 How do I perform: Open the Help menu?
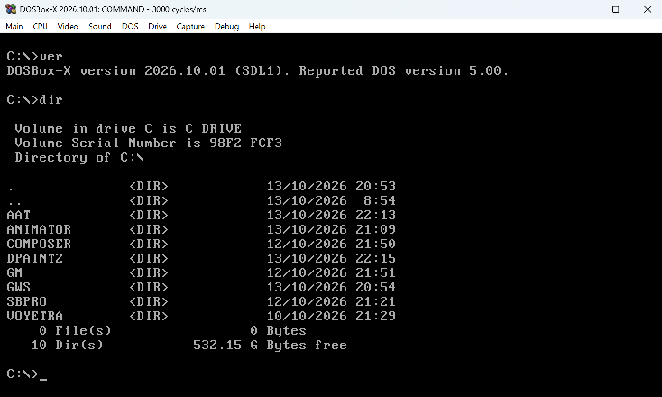click(257, 27)
